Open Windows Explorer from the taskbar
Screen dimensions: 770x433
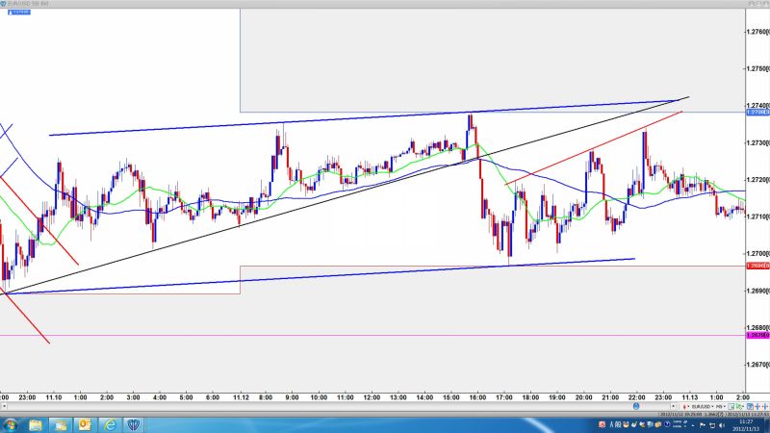pos(36,424)
